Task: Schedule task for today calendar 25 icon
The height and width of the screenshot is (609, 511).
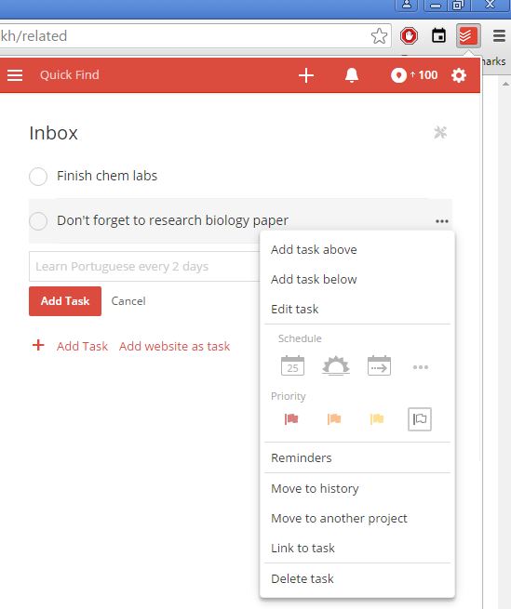Action: (292, 365)
